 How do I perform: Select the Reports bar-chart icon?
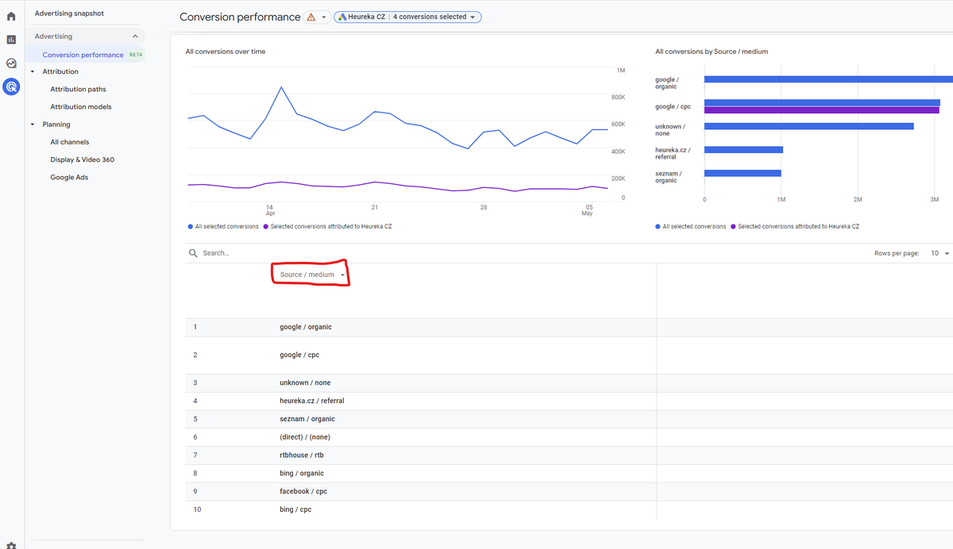tap(11, 38)
